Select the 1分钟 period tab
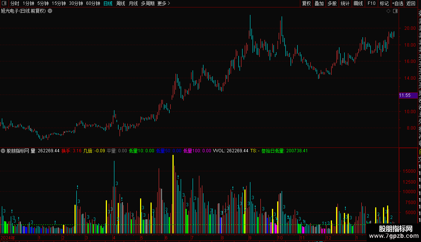 [x=28, y=3]
